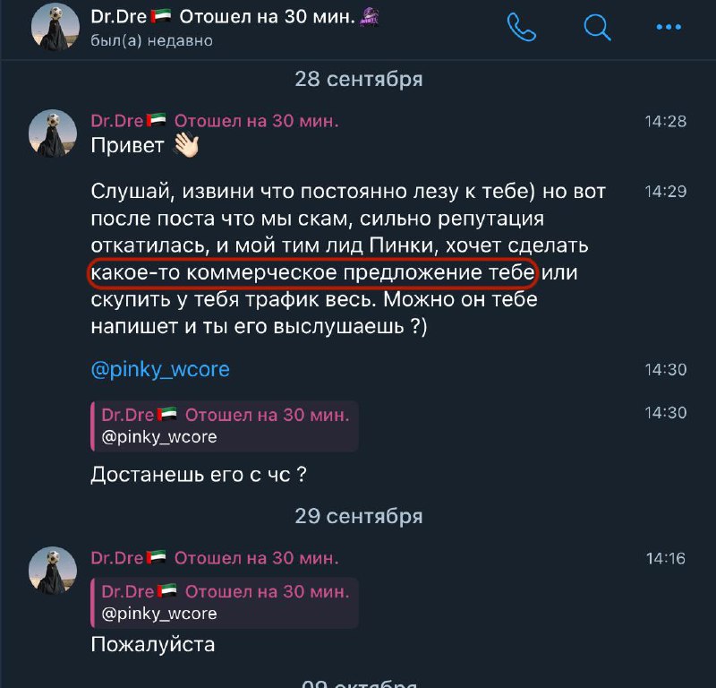
Task: Open Dr.Dre profile photo in header
Action: [55, 27]
